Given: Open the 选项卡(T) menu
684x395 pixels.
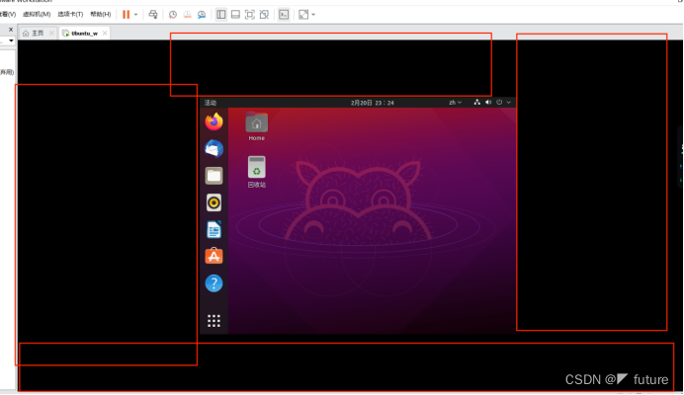Looking at the screenshot, I should pos(70,15).
